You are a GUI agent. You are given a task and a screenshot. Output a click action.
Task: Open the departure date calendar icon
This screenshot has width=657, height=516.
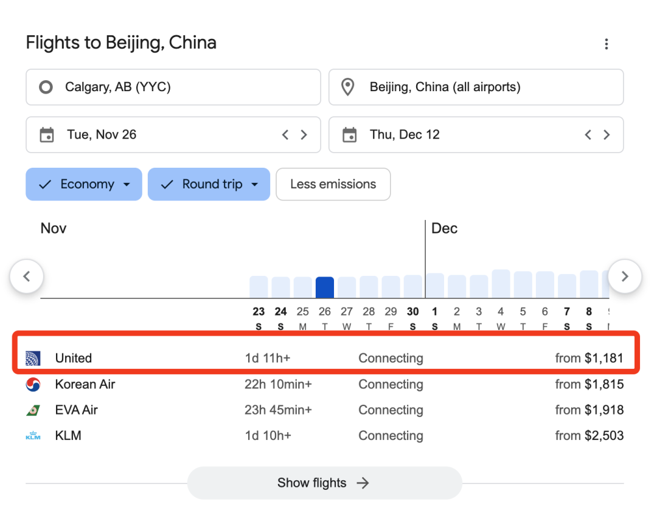point(46,135)
